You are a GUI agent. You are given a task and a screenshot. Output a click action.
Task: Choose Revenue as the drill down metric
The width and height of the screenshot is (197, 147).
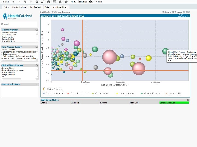[x=115, y=103]
